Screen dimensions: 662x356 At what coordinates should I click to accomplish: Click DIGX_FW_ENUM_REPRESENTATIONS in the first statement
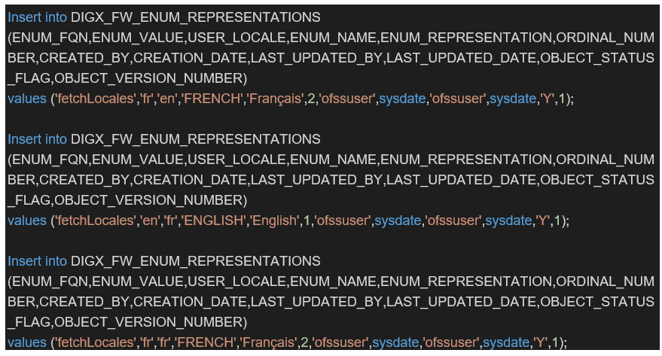[x=195, y=17]
